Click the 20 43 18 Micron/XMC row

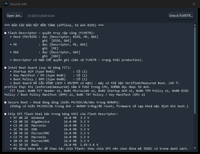(49, 141)
